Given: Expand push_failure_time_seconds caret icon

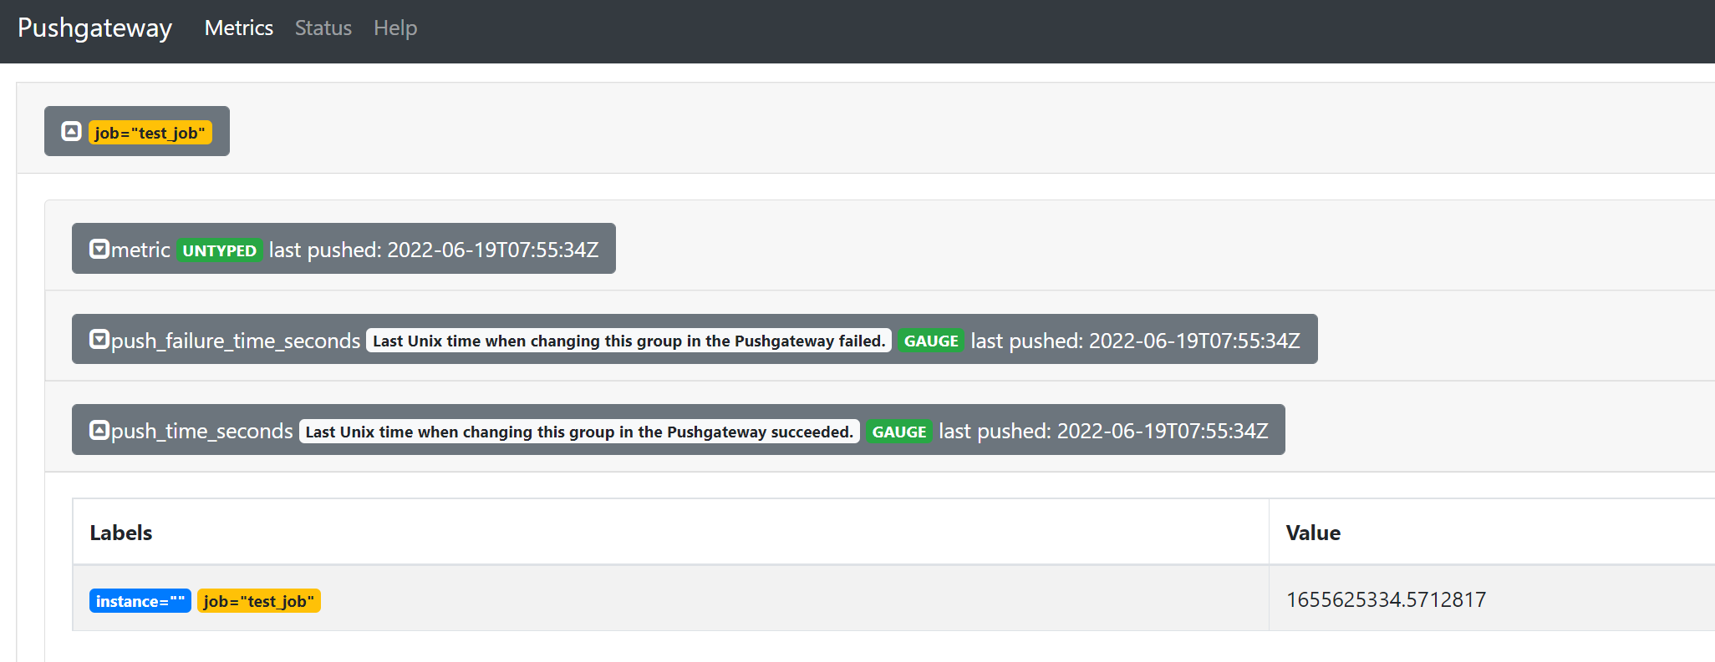Looking at the screenshot, I should coord(99,339).
